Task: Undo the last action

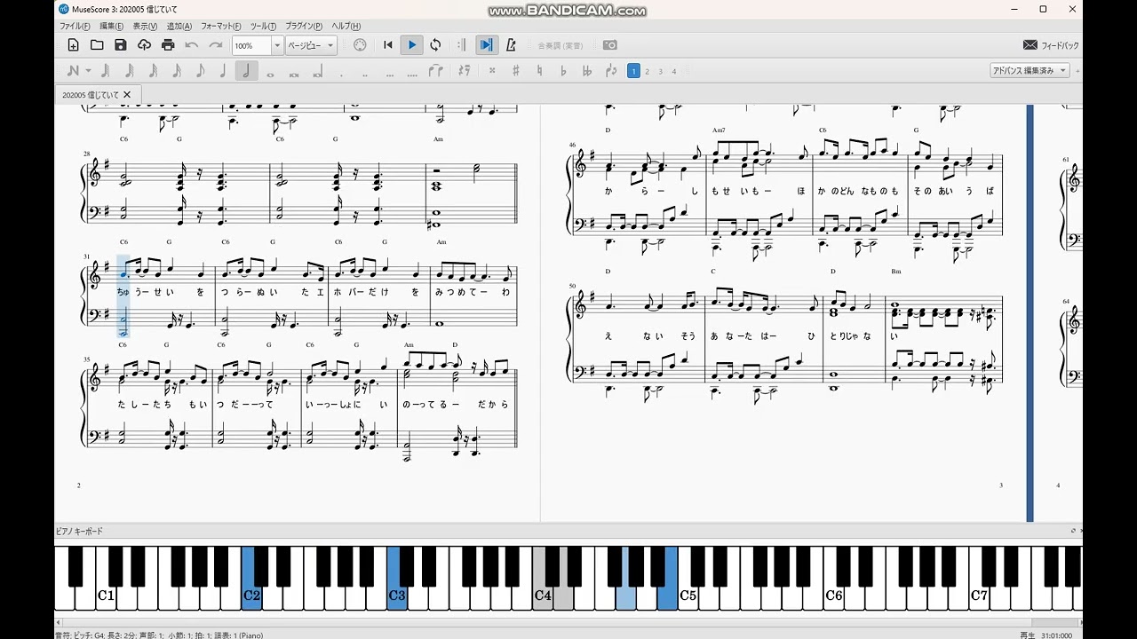Action: [192, 44]
